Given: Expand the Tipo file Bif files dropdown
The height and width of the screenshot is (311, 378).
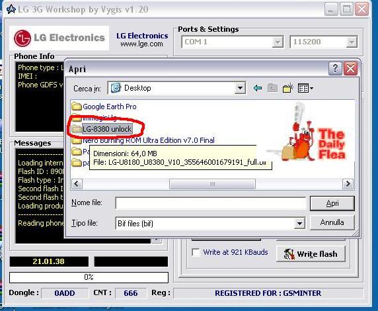Looking at the screenshot, I should 299,224.
